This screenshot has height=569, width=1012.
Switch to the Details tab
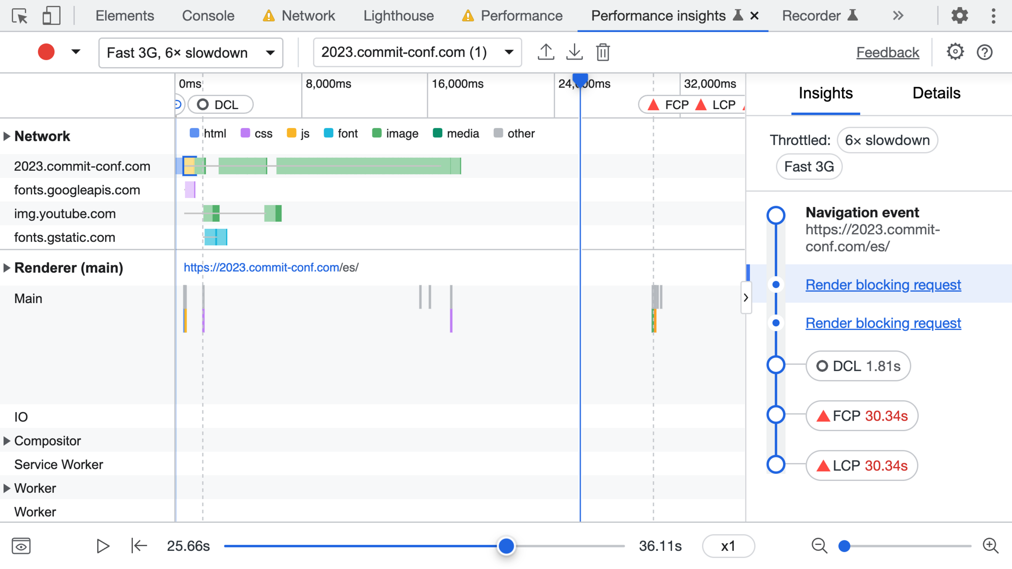pos(936,93)
